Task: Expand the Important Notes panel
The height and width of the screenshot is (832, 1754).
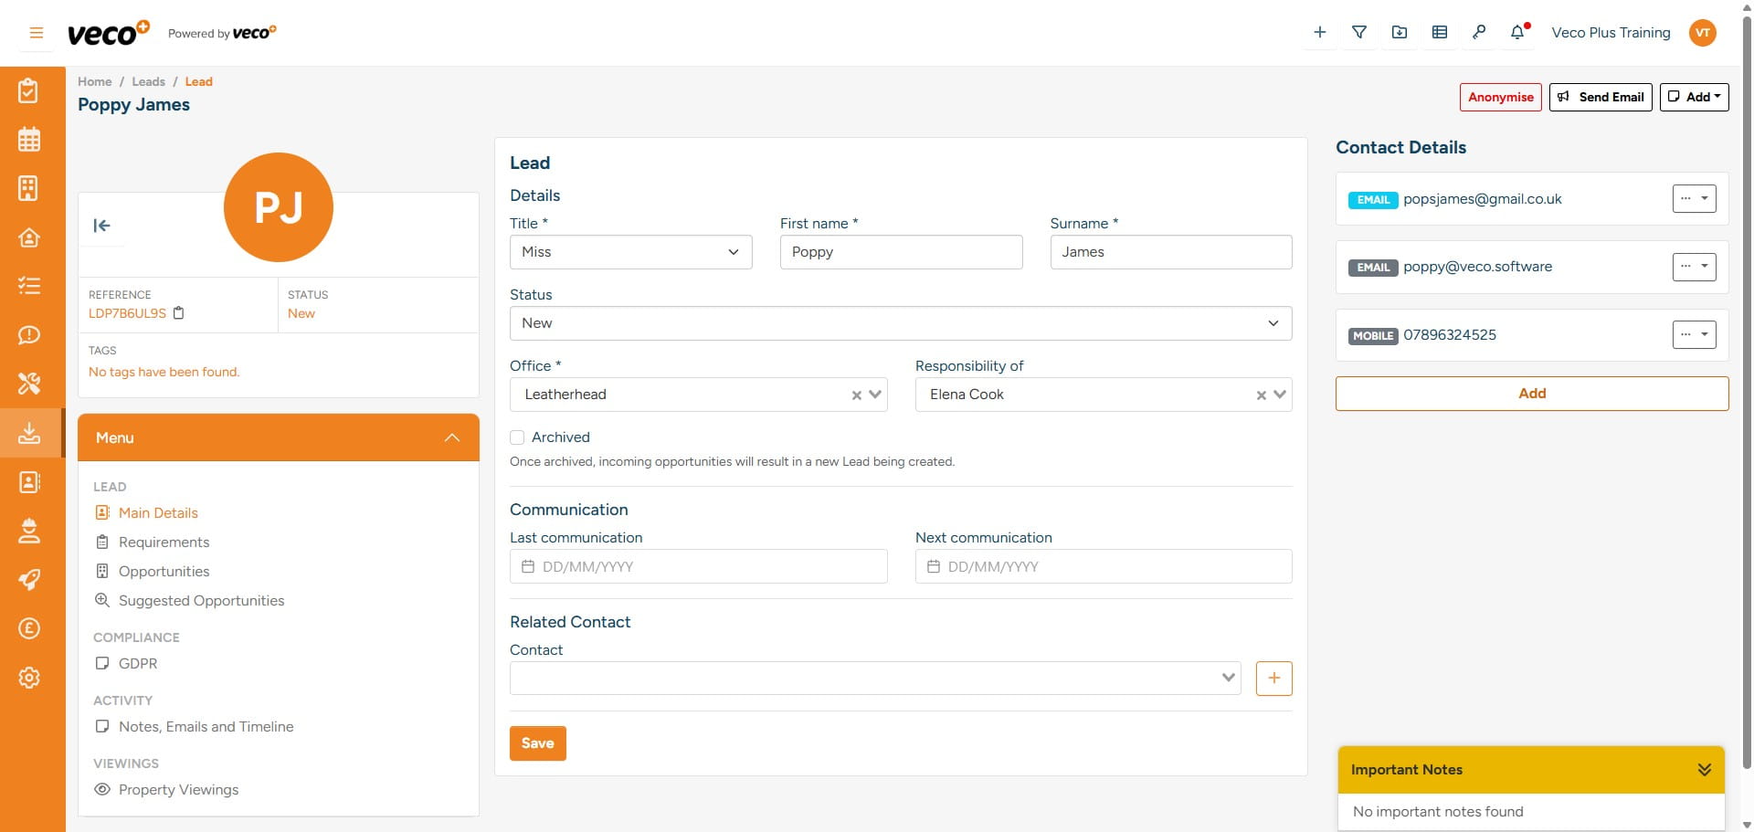Action: click(x=1704, y=770)
